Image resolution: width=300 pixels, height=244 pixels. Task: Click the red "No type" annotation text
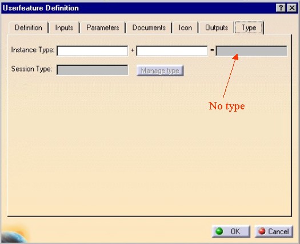(x=227, y=106)
